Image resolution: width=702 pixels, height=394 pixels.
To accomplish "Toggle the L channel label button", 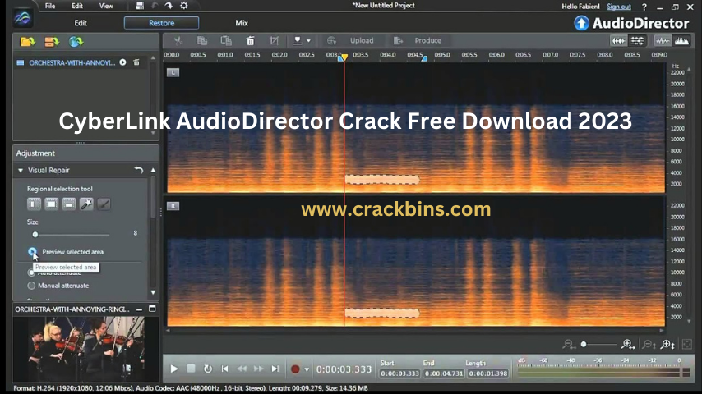I will pyautogui.click(x=173, y=72).
